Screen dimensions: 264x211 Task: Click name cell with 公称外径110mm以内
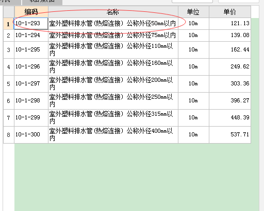pos(113,50)
